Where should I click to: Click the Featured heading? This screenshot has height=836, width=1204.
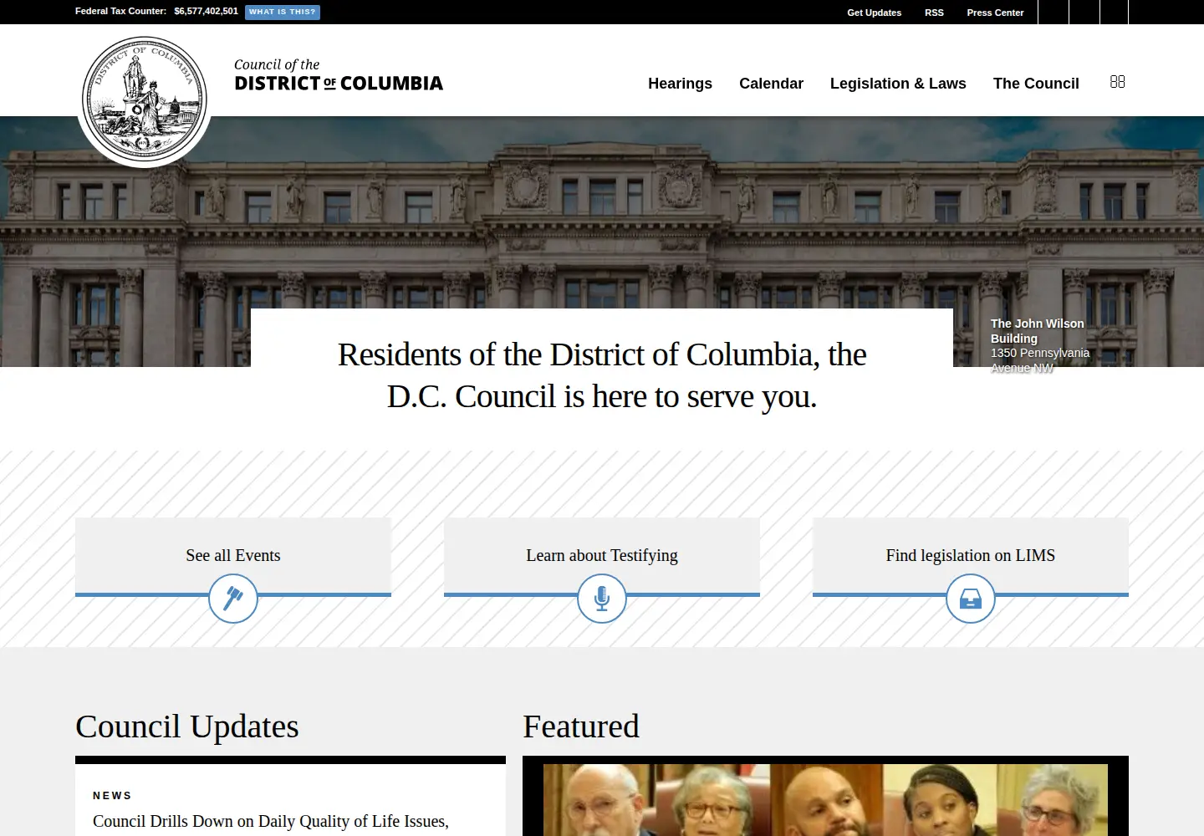point(581,726)
